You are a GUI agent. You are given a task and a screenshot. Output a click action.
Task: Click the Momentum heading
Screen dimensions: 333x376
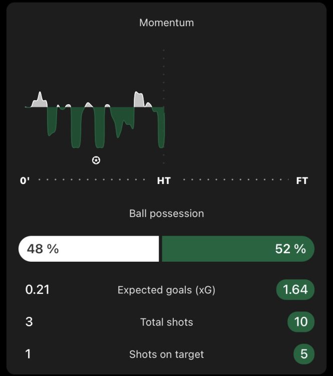point(166,23)
